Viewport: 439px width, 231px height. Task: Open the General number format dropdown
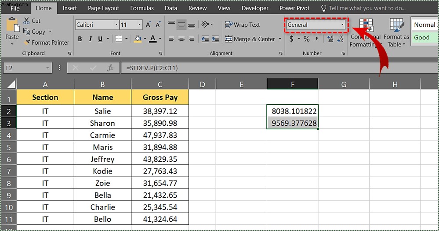[x=342, y=25]
